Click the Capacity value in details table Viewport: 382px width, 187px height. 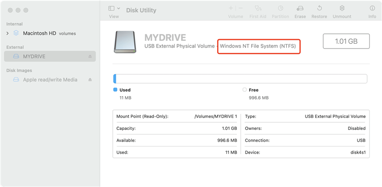[x=229, y=128]
